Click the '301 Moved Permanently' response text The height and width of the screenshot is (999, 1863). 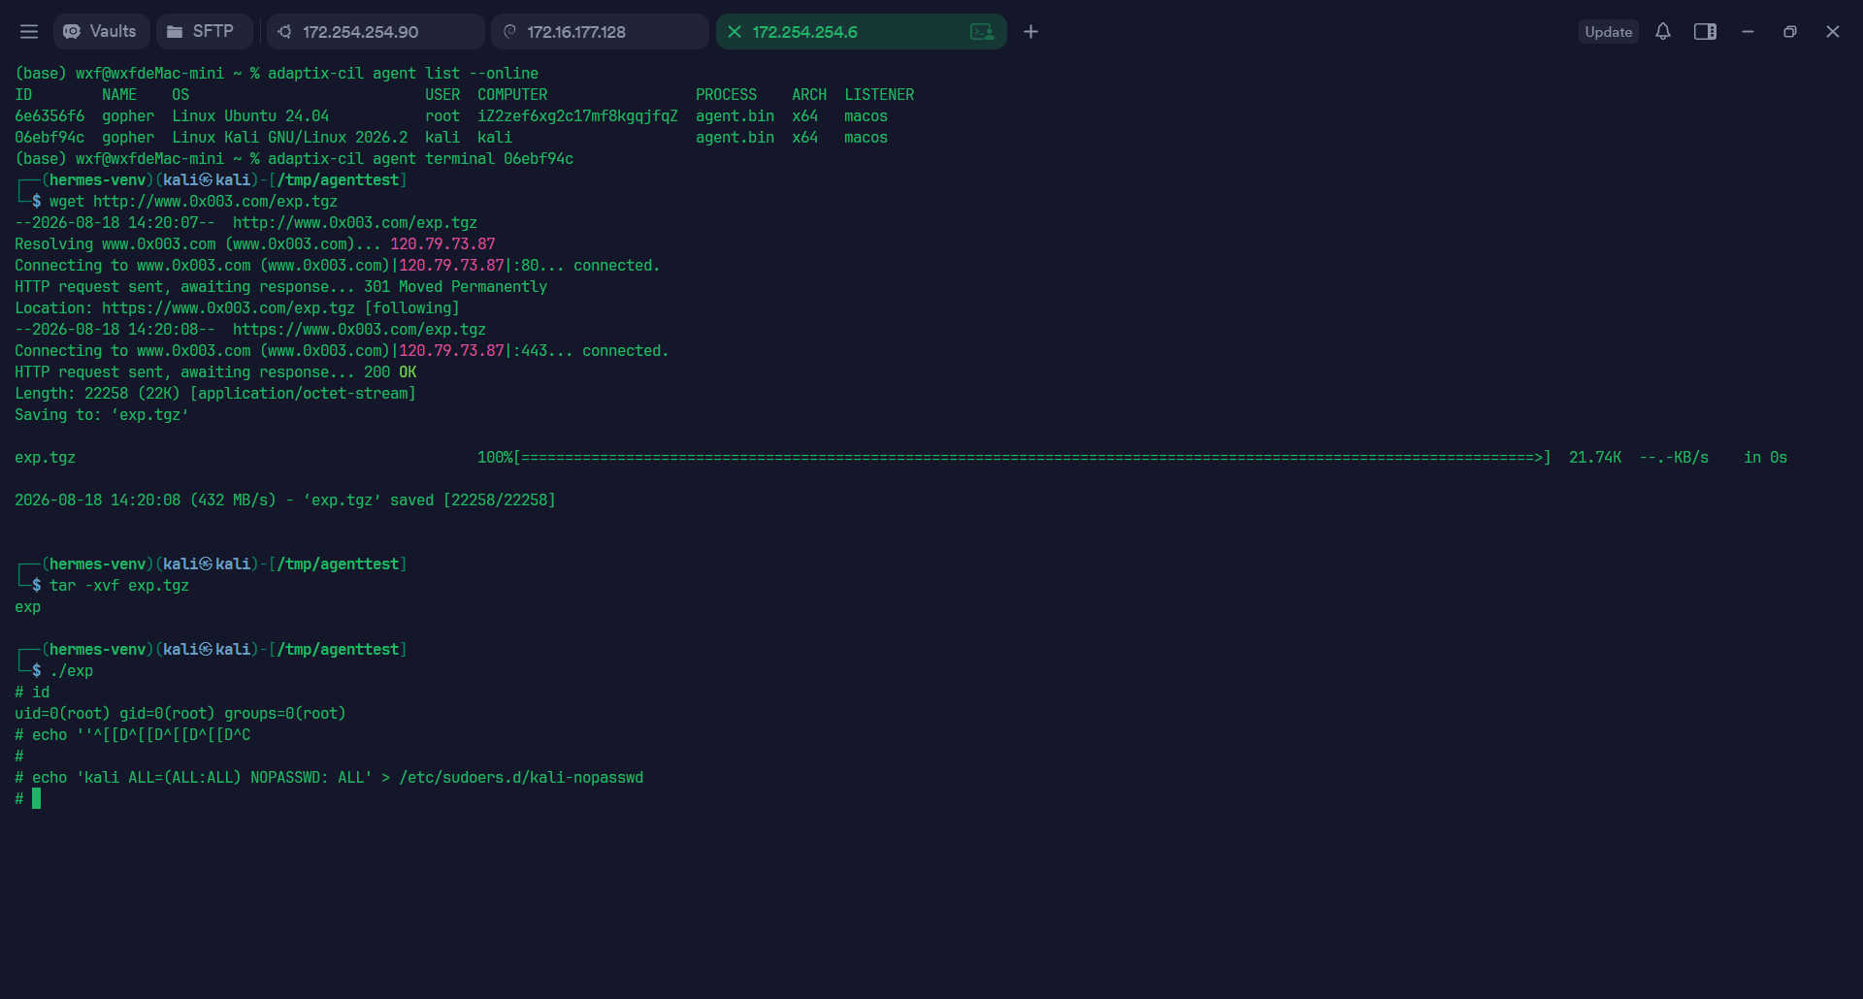[x=455, y=287]
